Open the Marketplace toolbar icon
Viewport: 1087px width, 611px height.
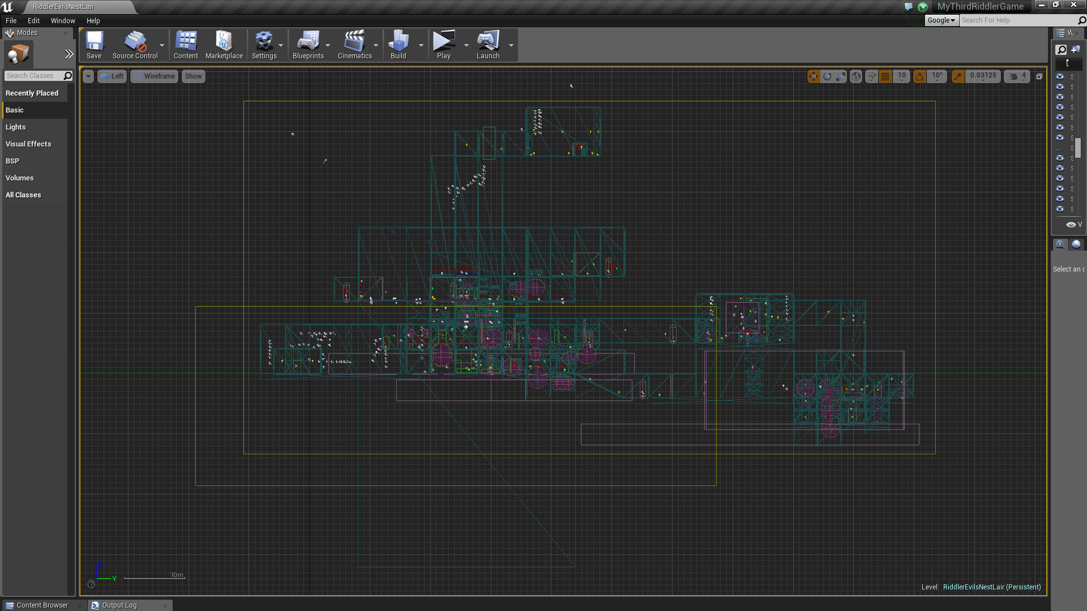click(x=224, y=45)
